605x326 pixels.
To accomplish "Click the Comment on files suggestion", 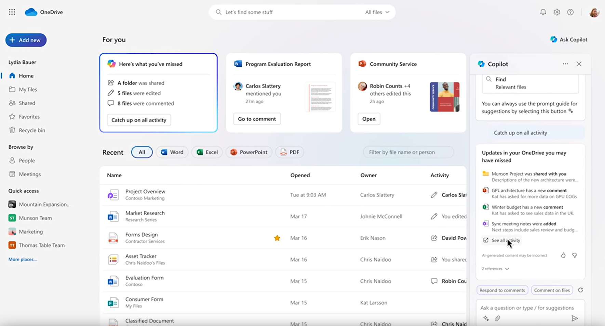I will coord(552,290).
